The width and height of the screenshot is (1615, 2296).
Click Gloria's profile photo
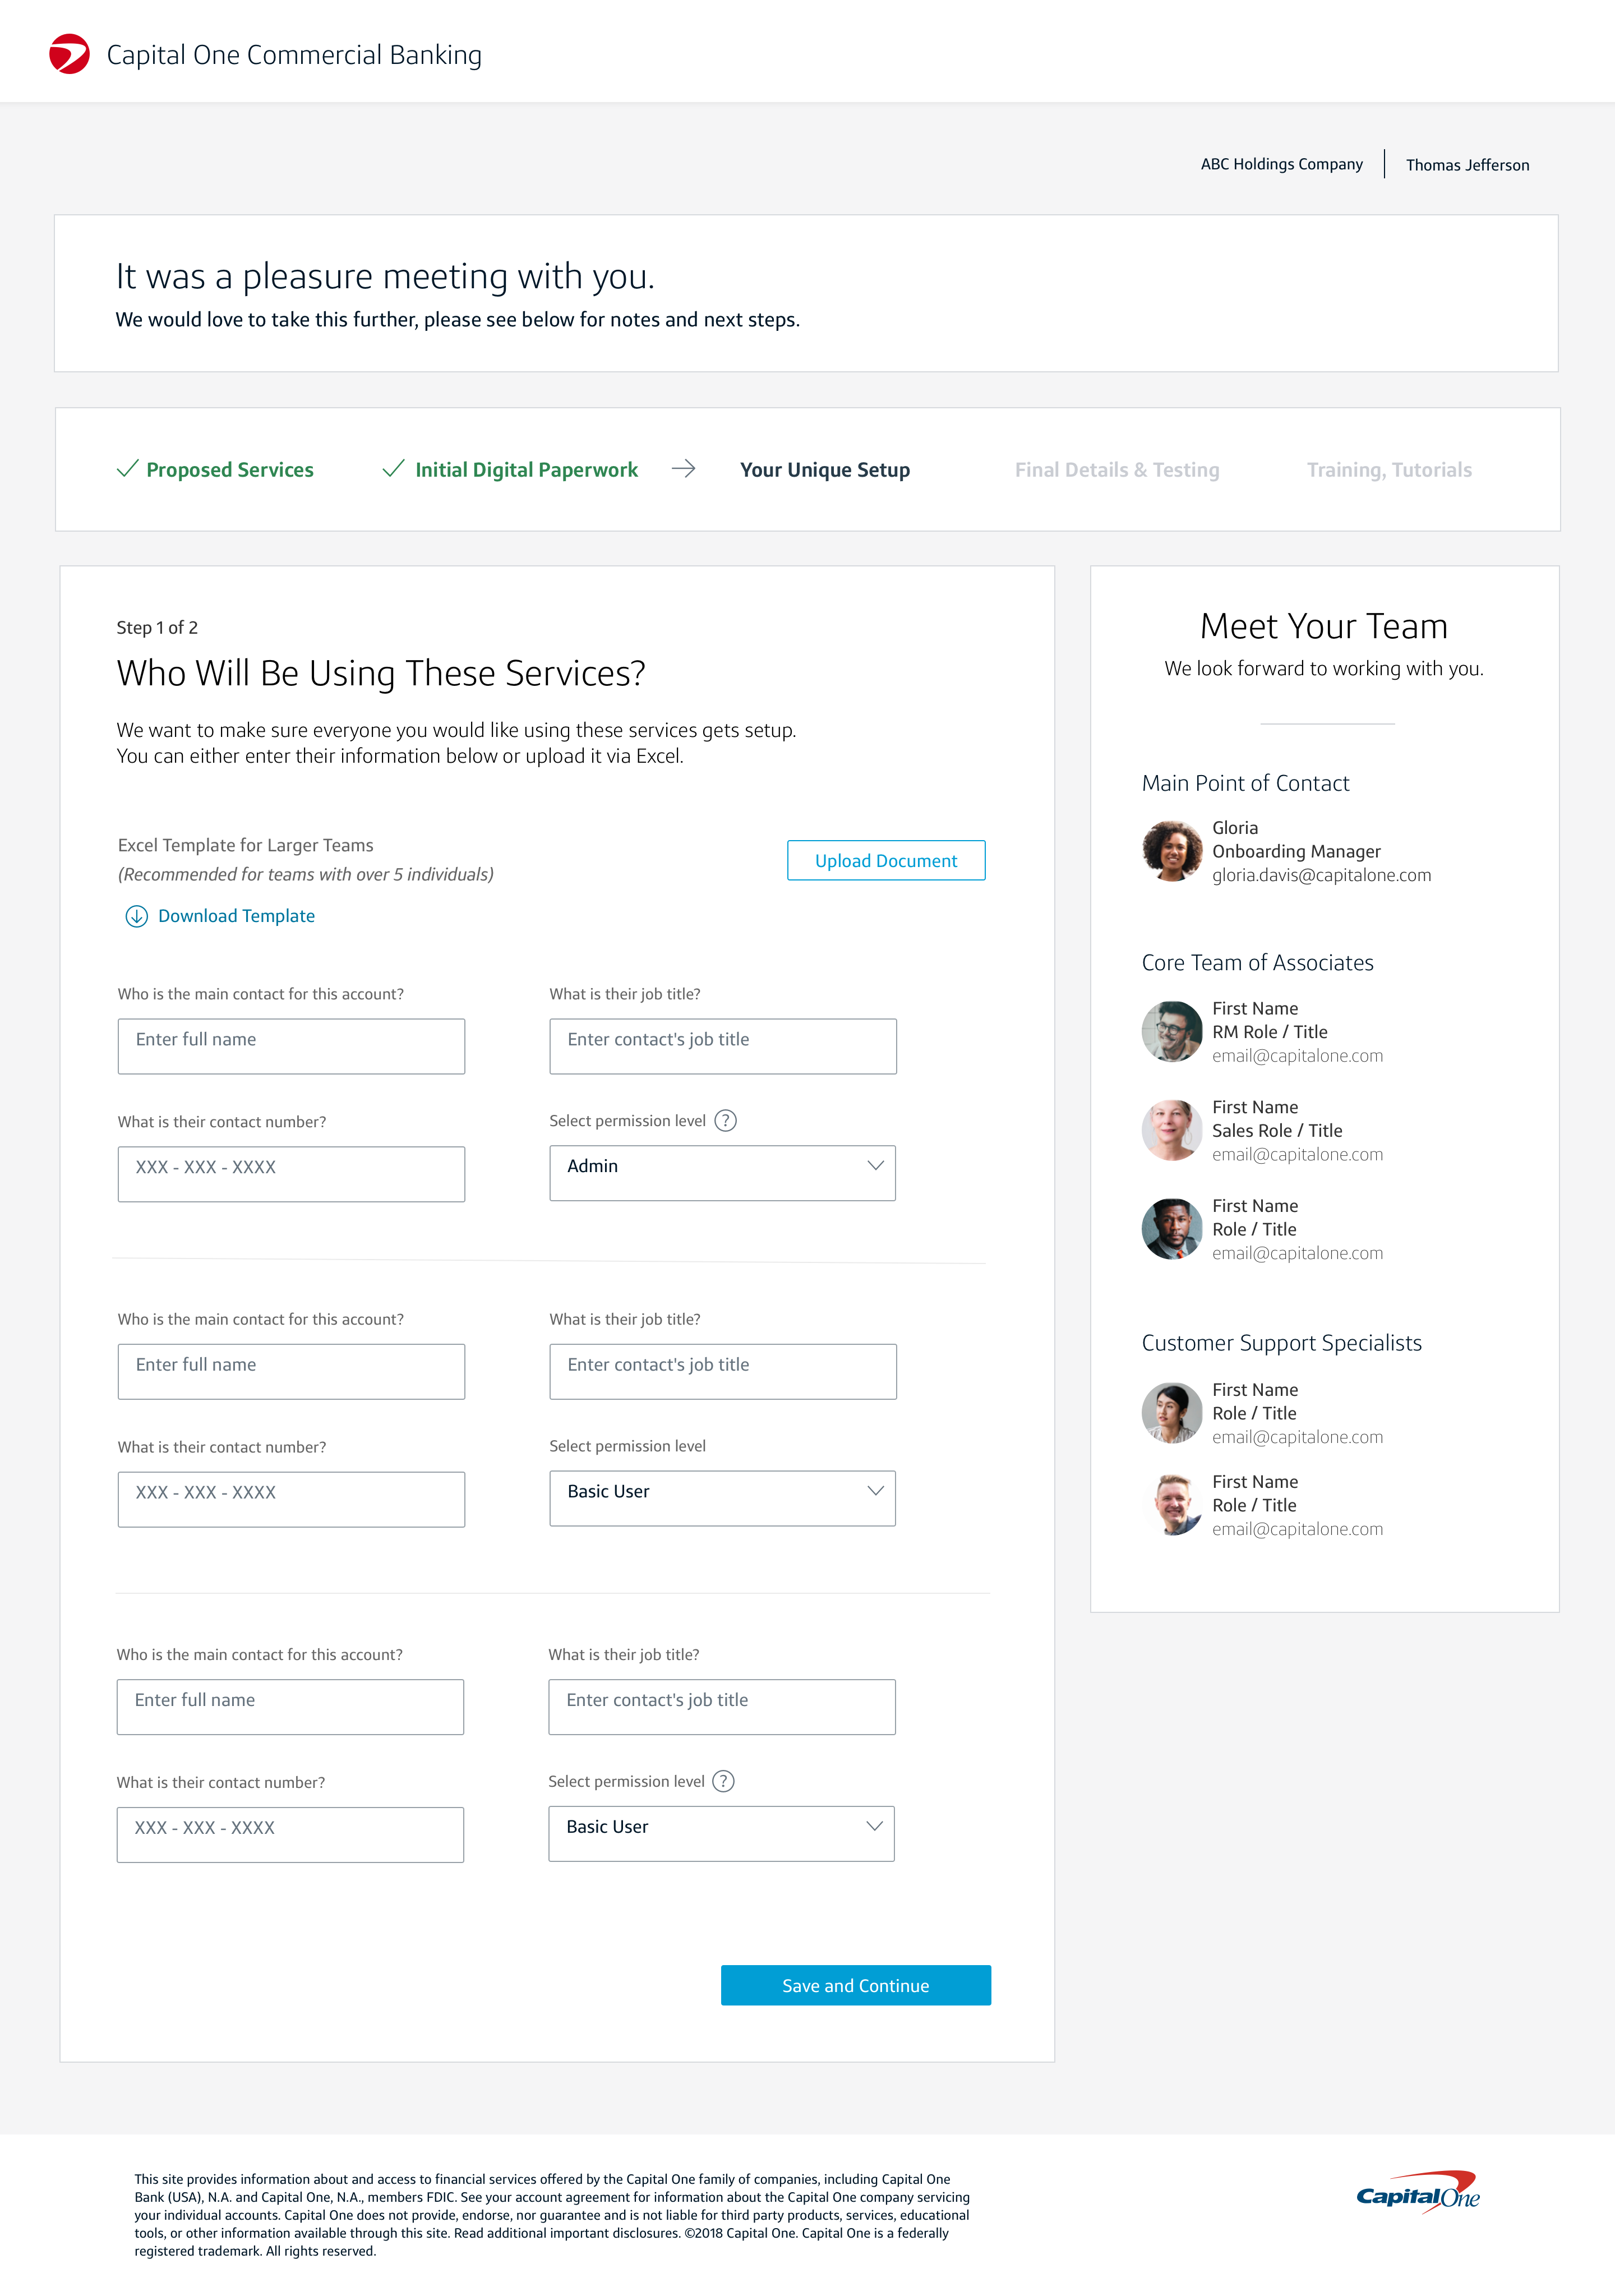1172,851
